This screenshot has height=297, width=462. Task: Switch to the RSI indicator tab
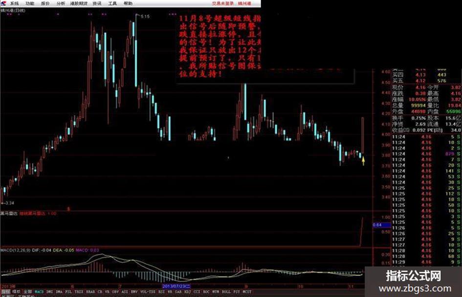160,292
